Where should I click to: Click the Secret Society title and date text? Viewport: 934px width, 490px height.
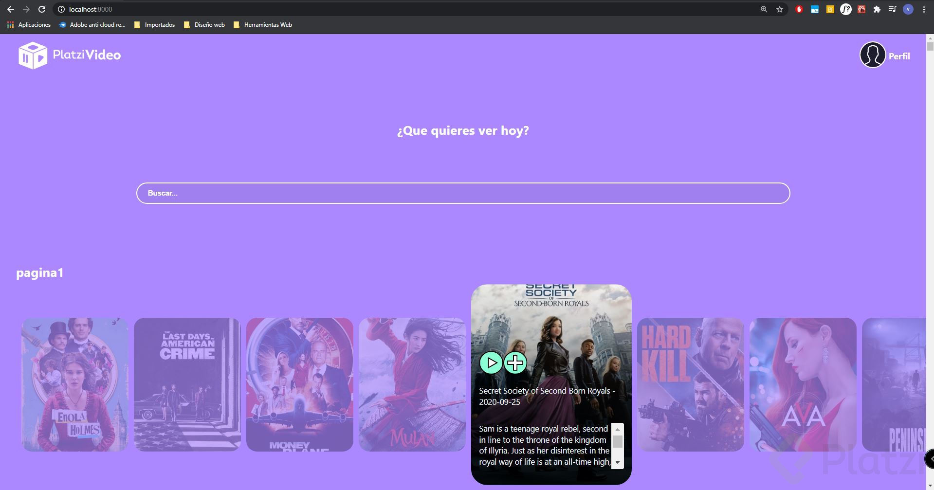547,396
